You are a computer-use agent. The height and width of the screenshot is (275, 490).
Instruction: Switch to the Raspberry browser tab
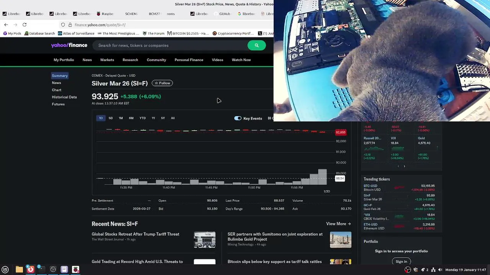(x=105, y=14)
